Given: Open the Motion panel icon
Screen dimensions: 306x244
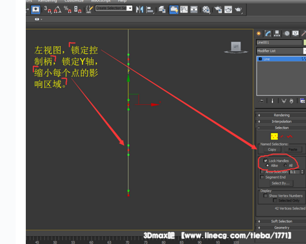Looking at the screenshot, I should (x=286, y=34).
